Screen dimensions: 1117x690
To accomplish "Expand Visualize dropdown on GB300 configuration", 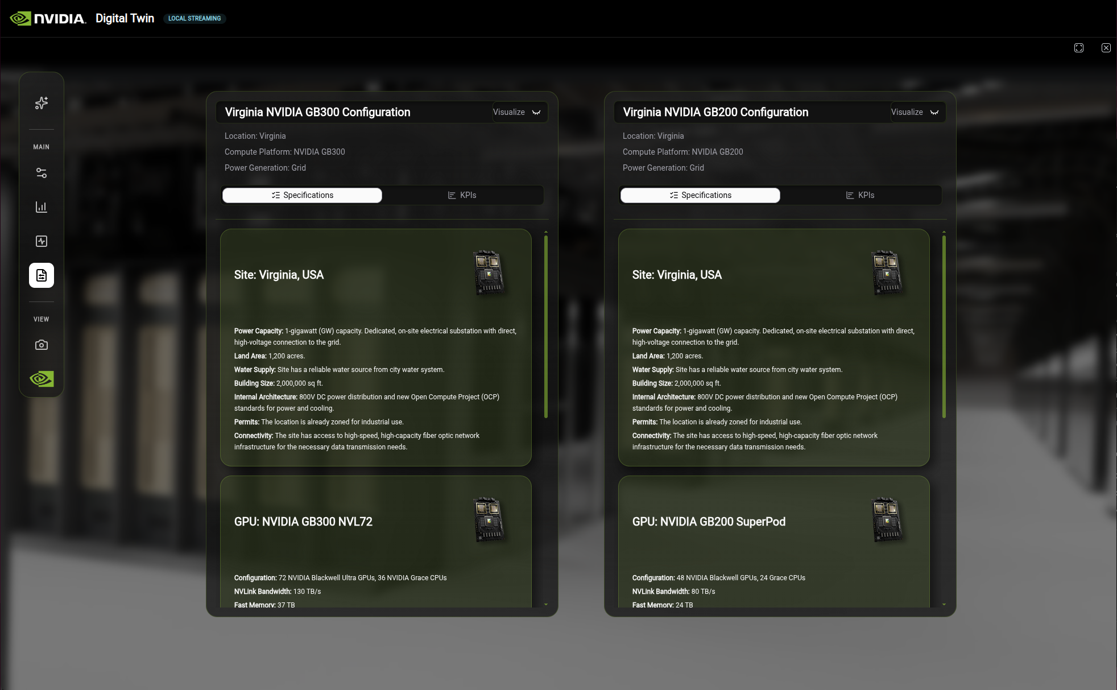I will 519,112.
